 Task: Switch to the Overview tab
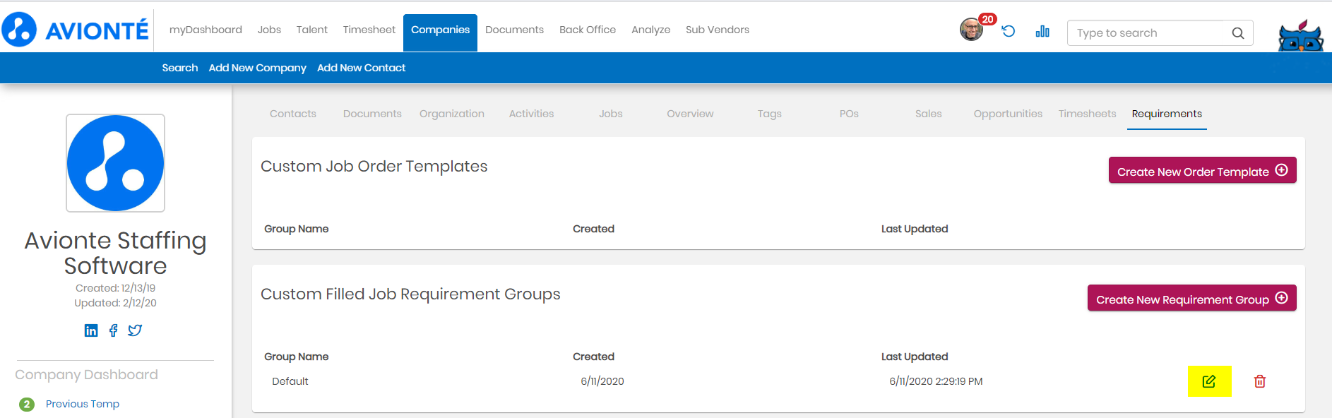(690, 114)
